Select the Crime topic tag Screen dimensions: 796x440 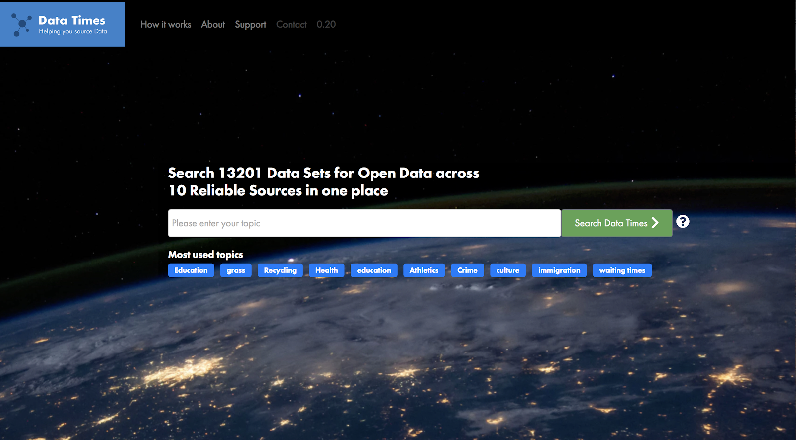click(468, 270)
